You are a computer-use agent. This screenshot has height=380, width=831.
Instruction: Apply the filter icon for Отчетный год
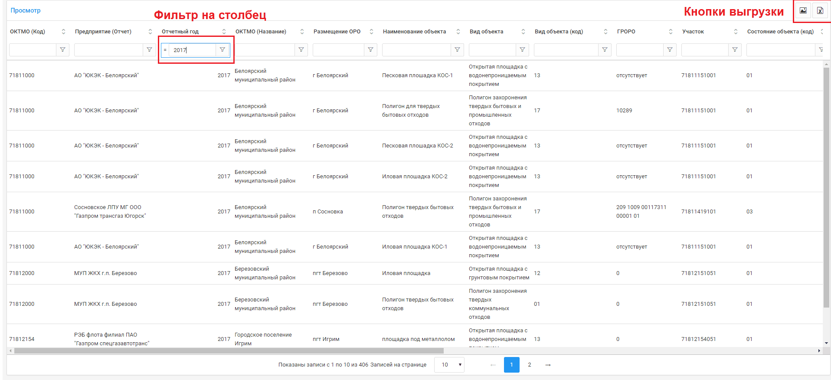[222, 50]
